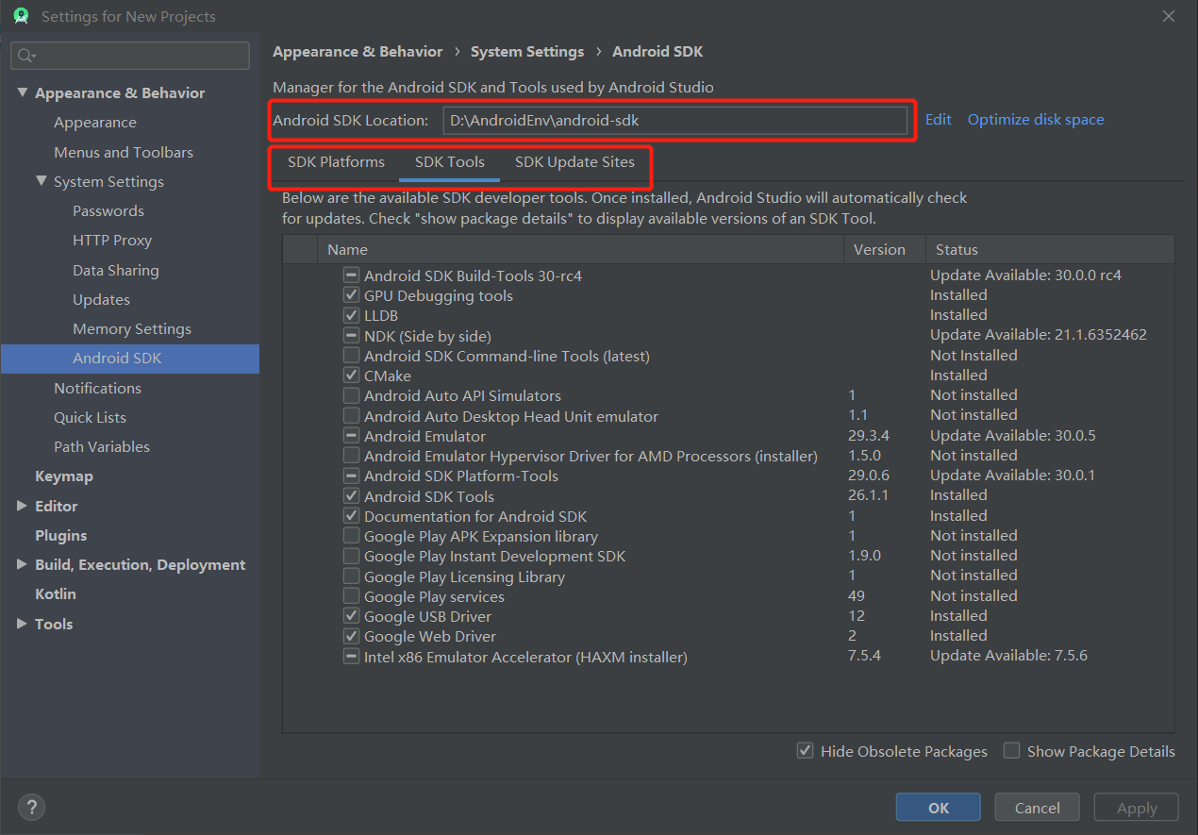The image size is (1198, 835).
Task: Select Quick Lists settings
Action: coord(90,417)
